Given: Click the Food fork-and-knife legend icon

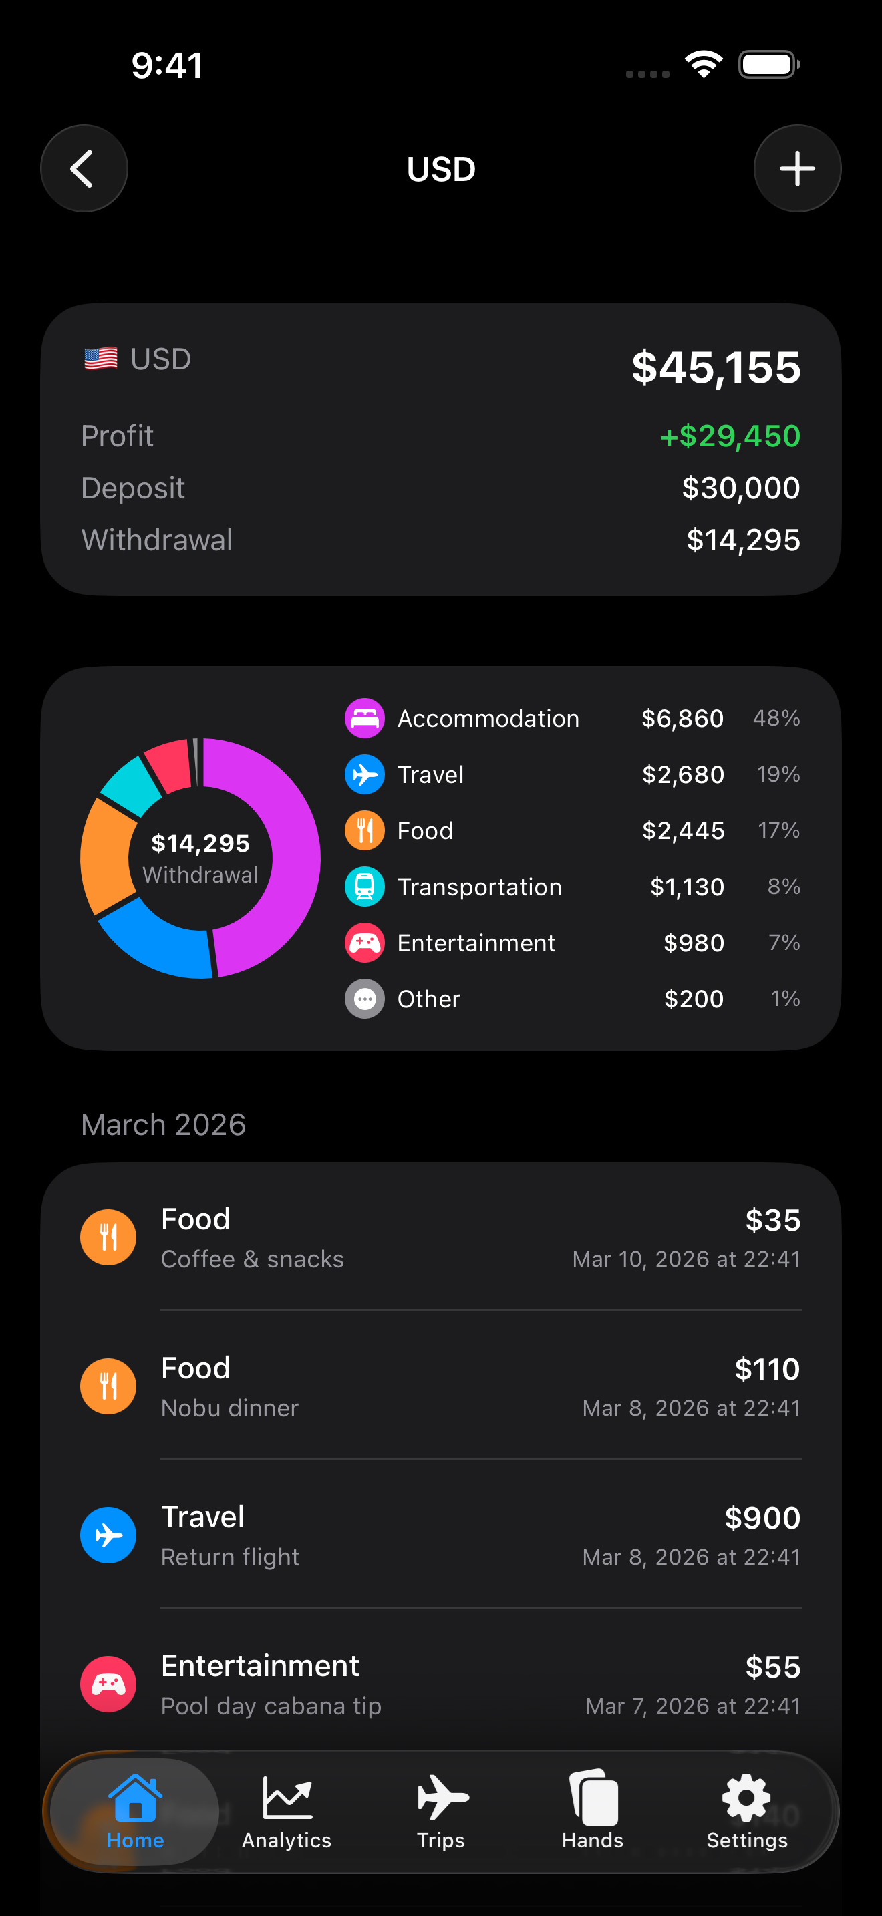Looking at the screenshot, I should point(364,831).
